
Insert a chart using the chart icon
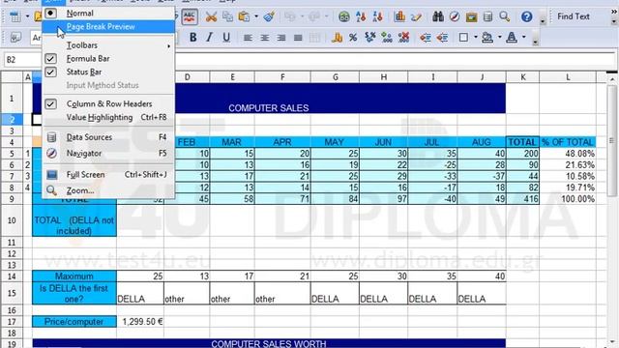click(399, 16)
